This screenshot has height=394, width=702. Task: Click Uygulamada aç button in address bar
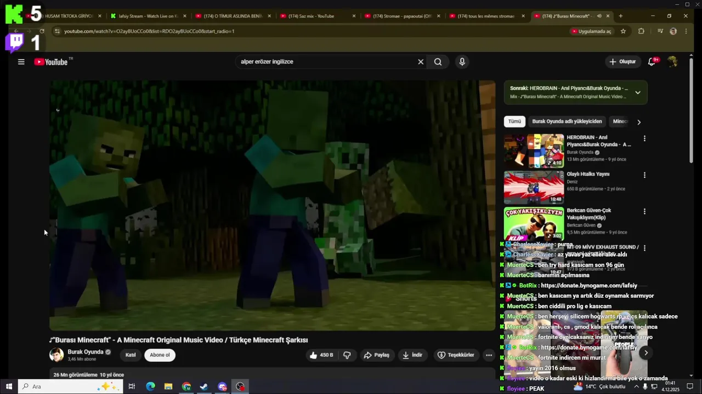pos(591,31)
